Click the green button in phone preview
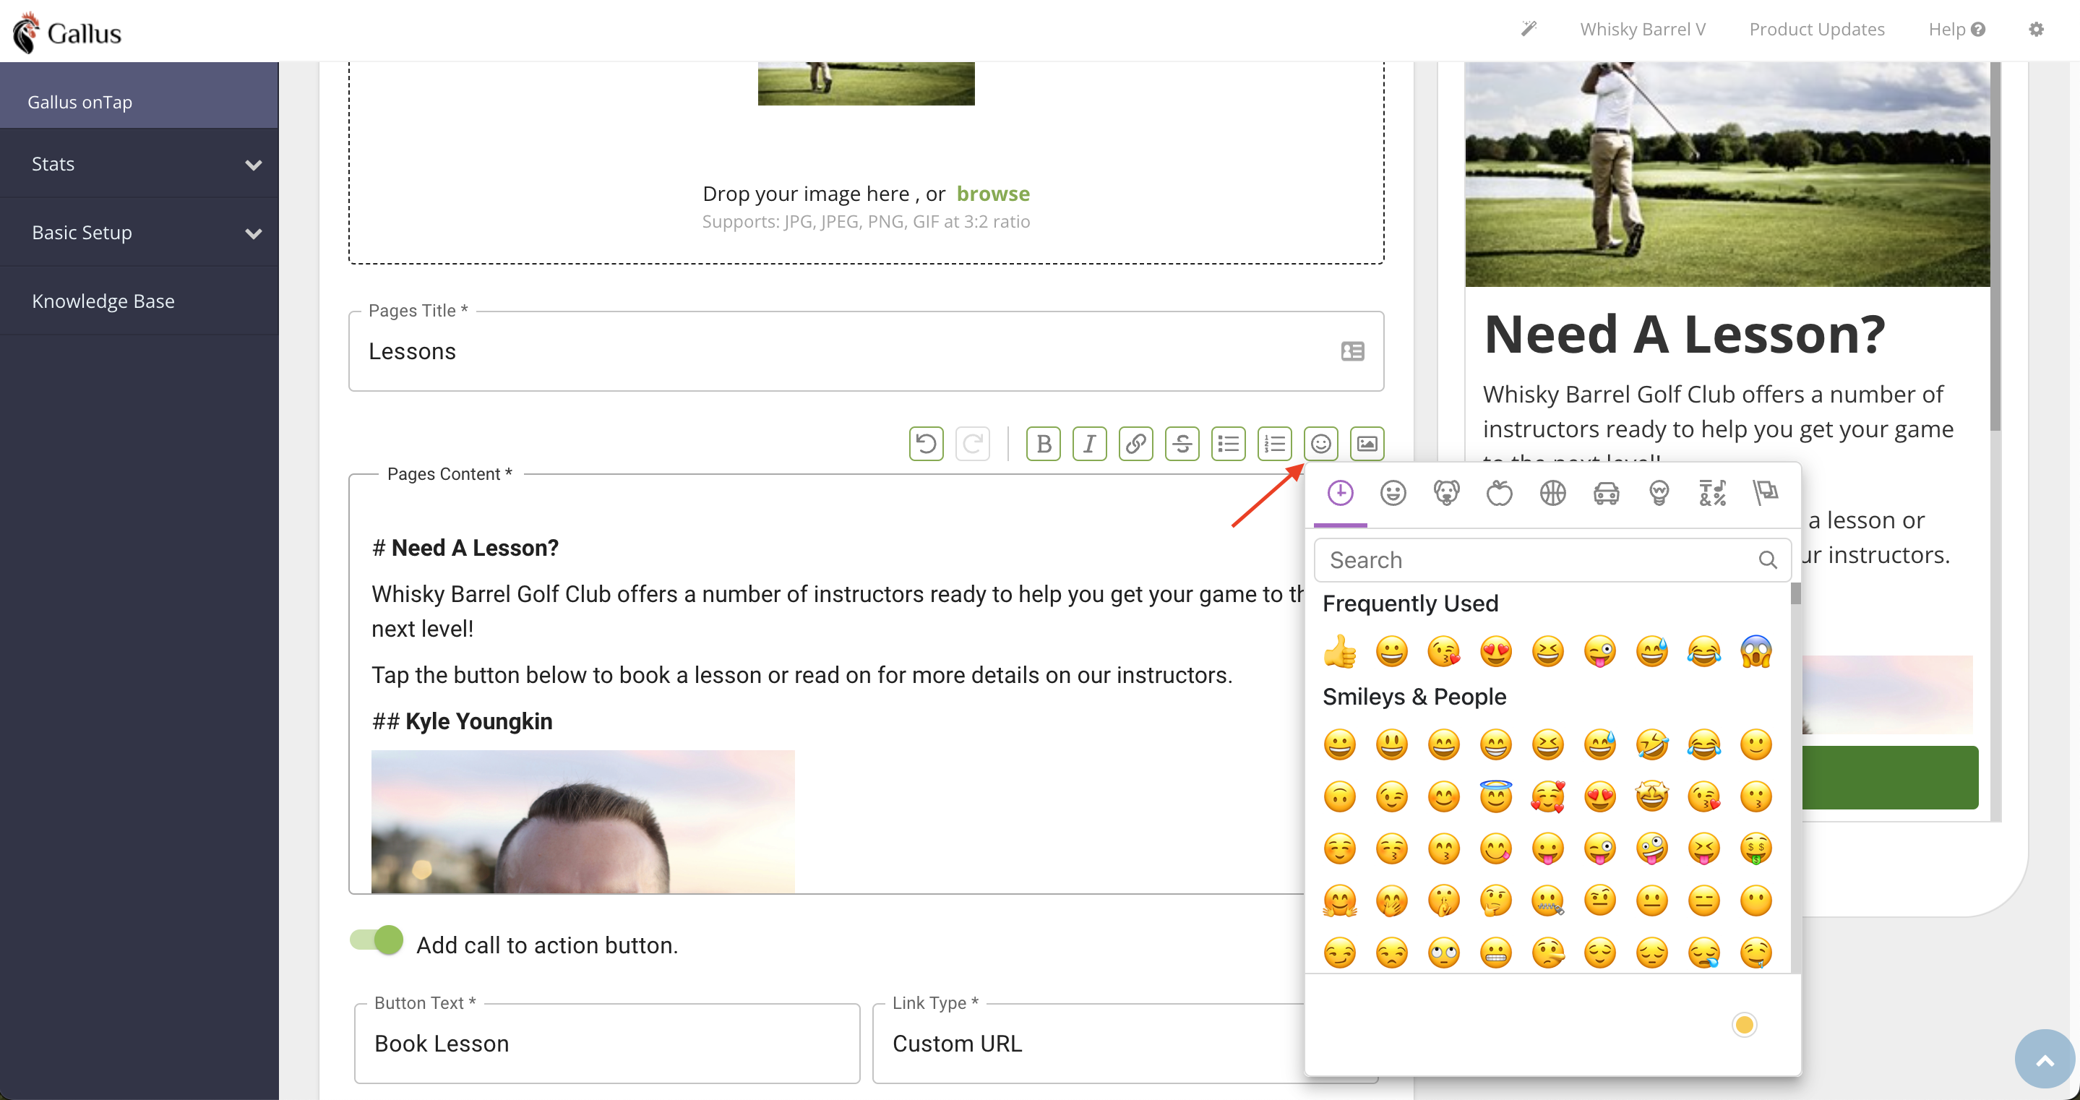This screenshot has height=1100, width=2080. [x=1890, y=778]
